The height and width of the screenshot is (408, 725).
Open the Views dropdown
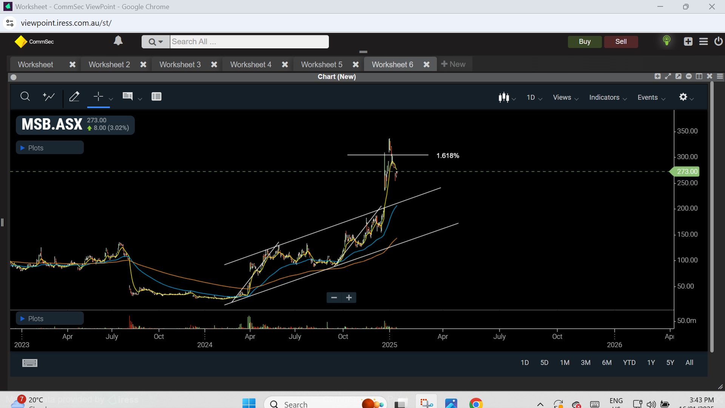[566, 97]
